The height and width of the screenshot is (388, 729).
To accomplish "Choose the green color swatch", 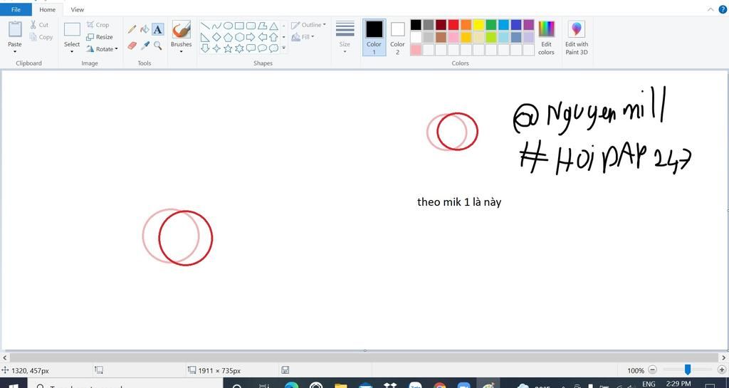I will tap(491, 25).
